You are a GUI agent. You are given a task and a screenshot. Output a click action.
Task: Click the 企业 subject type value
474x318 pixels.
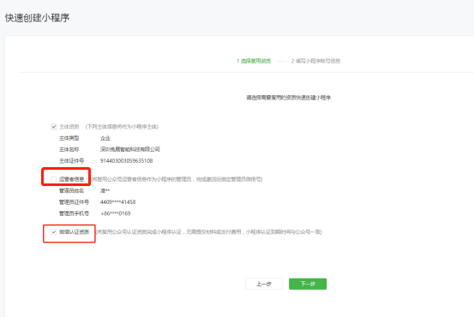(105, 138)
